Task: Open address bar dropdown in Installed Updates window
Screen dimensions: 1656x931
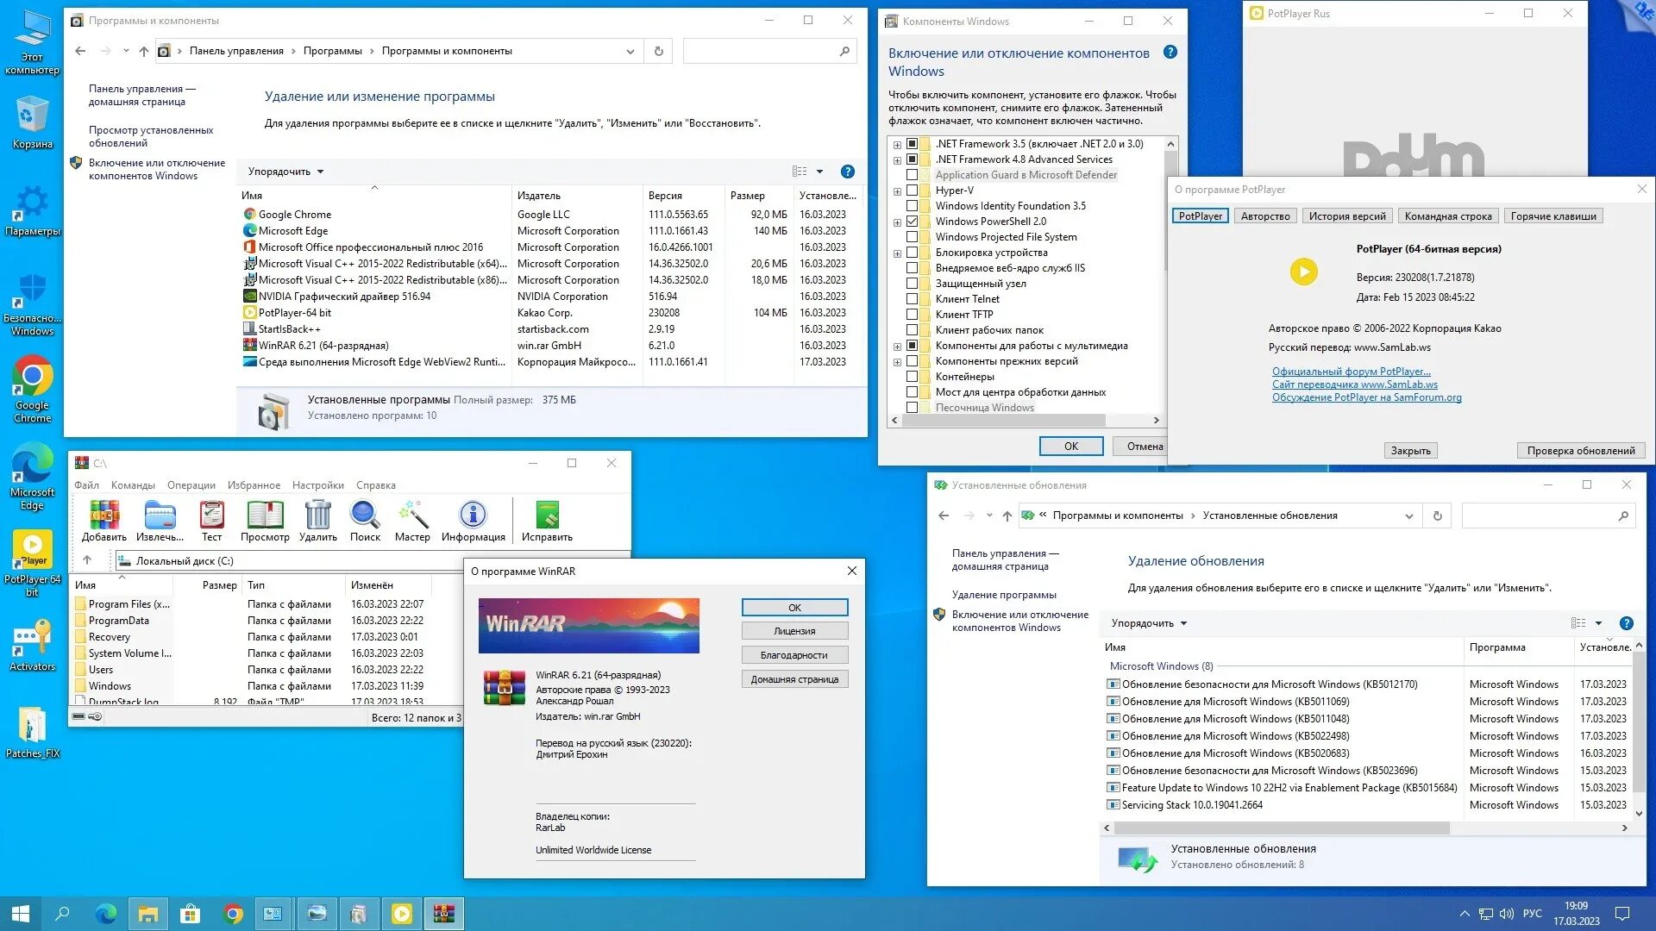Action: [1408, 516]
